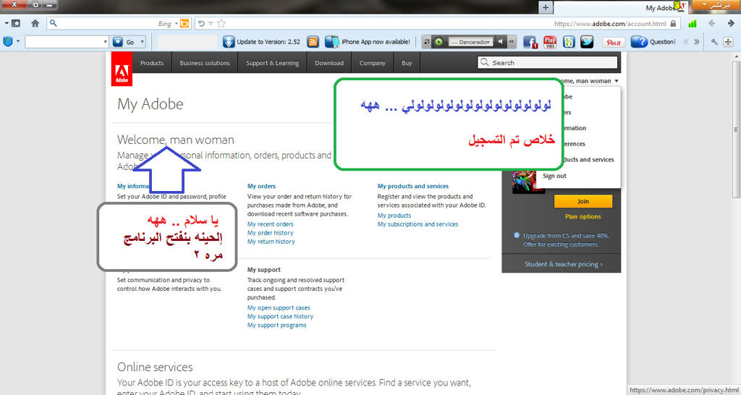The height and width of the screenshot is (395, 741).
Task: Open the Download menu
Action: tap(329, 63)
